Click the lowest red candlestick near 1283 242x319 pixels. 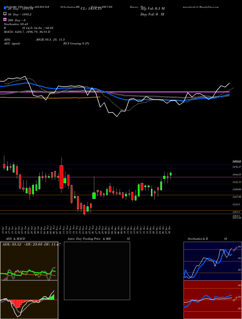pyautogui.click(x=84, y=210)
